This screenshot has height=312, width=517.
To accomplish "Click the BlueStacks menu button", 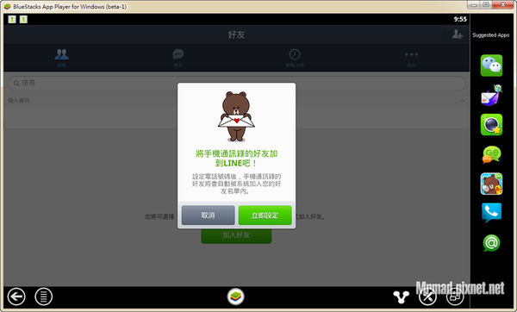I will [x=44, y=296].
